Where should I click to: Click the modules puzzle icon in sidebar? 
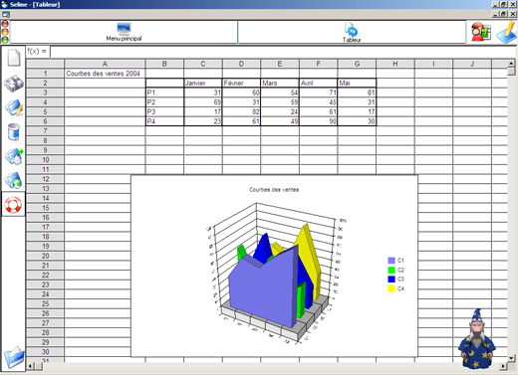14,84
